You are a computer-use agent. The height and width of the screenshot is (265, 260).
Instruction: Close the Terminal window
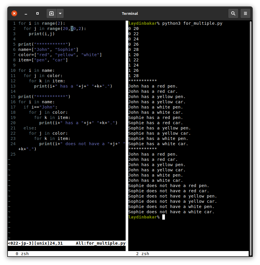(14, 13)
